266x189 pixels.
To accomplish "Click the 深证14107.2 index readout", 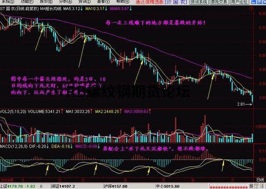I will tap(63, 187).
